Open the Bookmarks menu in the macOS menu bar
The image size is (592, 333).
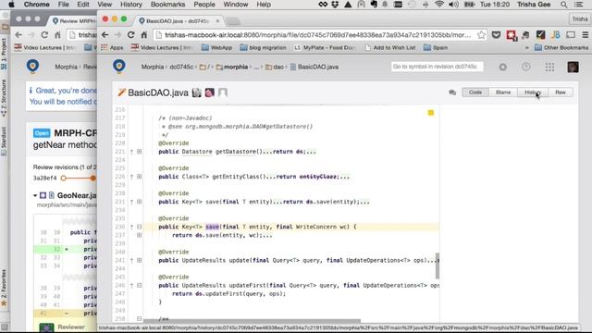coord(167,5)
